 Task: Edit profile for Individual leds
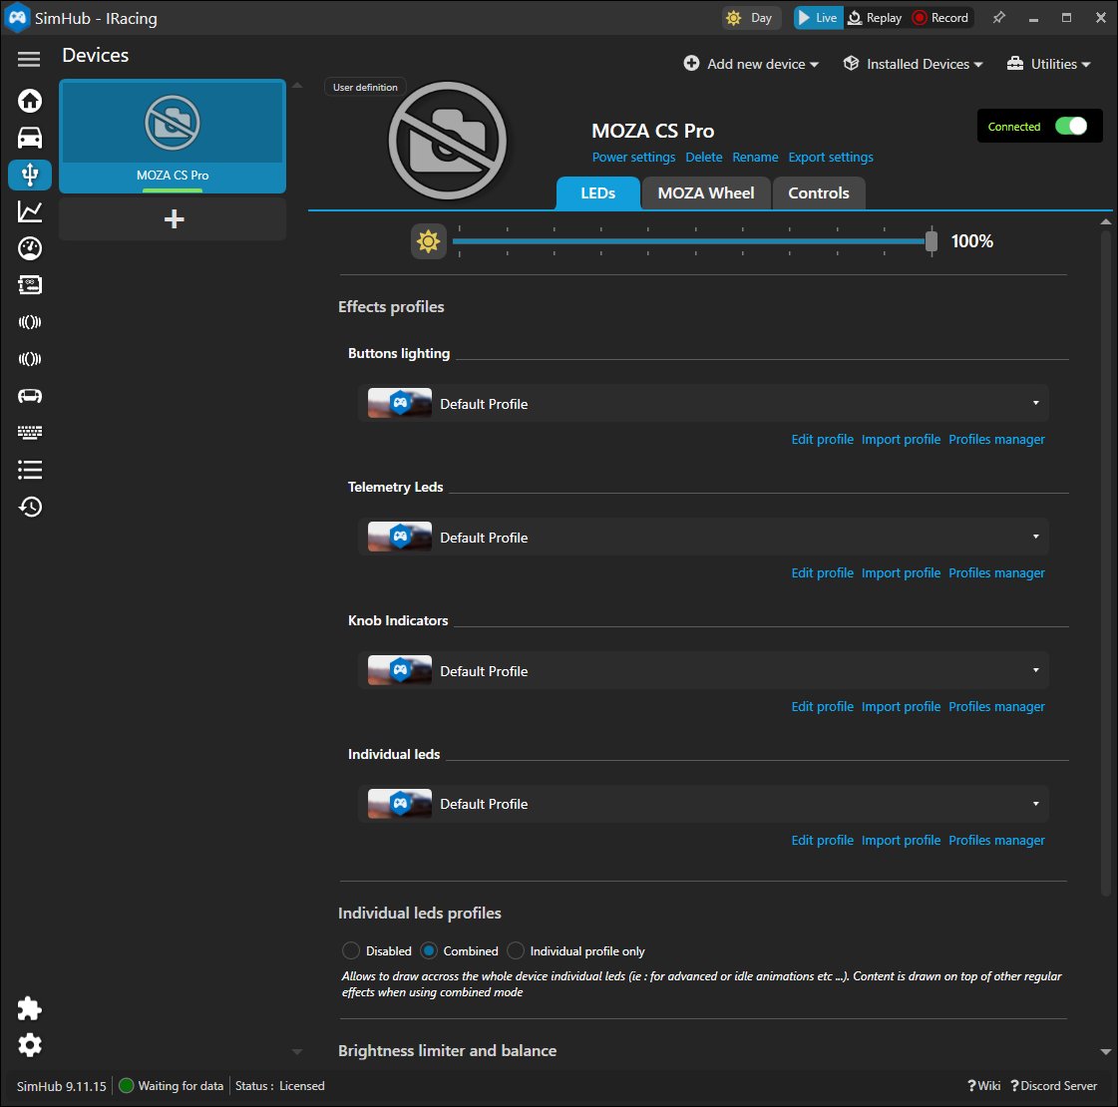click(x=822, y=841)
